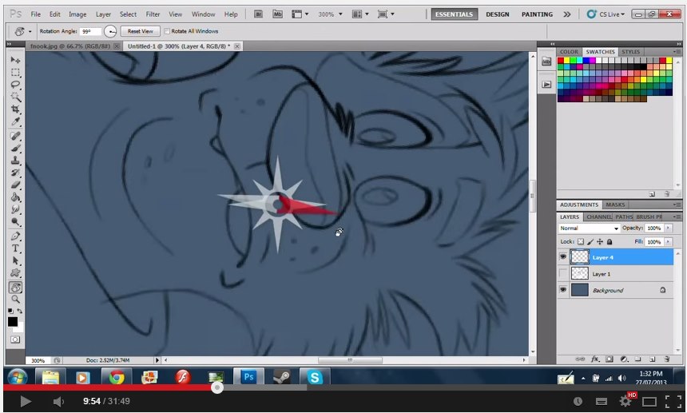Select the Pen tool
The width and height of the screenshot is (687, 413).
click(x=15, y=236)
